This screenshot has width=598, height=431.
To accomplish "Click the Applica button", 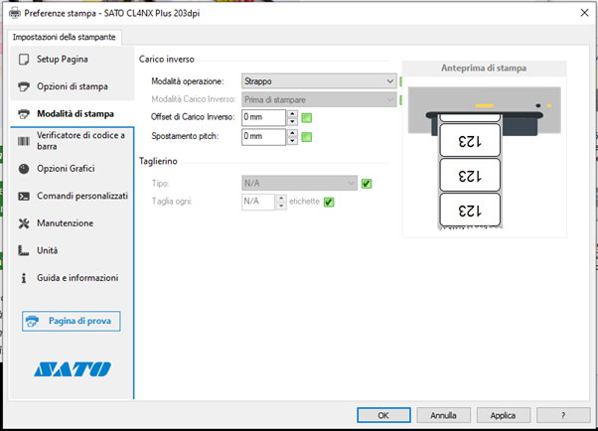I will pyautogui.click(x=503, y=415).
